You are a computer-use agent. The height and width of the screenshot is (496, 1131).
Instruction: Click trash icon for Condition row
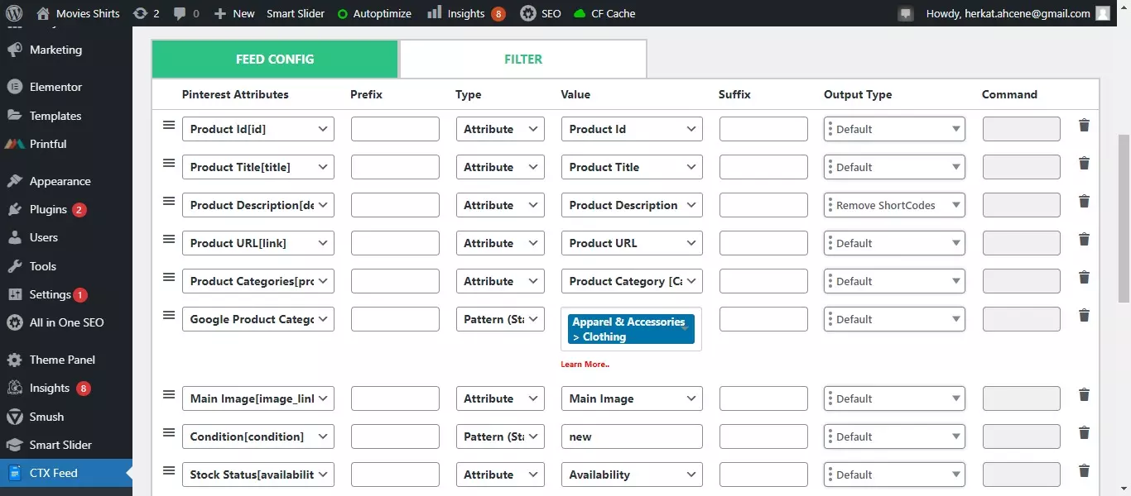1084,433
